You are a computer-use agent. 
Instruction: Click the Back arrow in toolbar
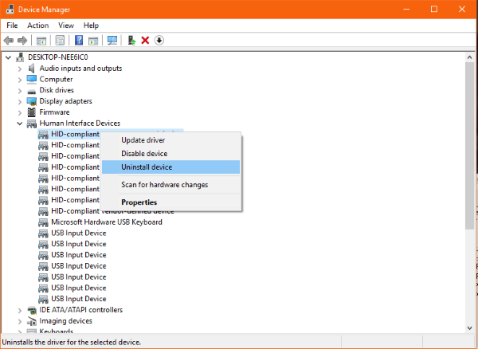[9, 41]
